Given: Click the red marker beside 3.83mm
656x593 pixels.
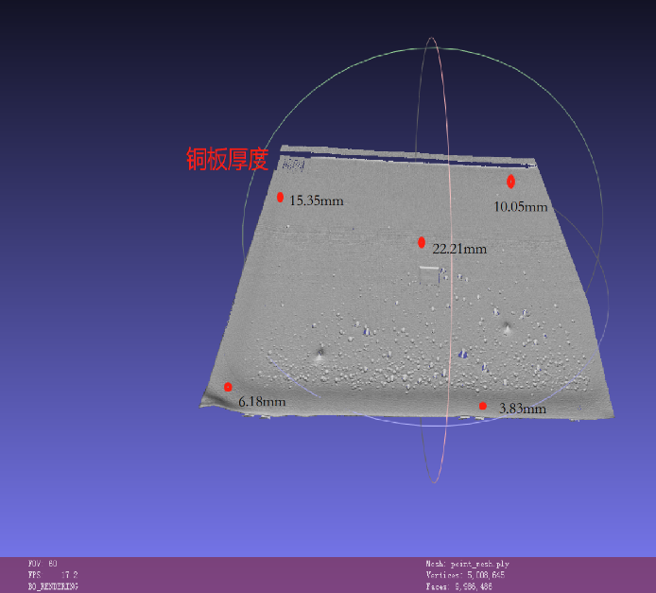Looking at the screenshot, I should (482, 406).
